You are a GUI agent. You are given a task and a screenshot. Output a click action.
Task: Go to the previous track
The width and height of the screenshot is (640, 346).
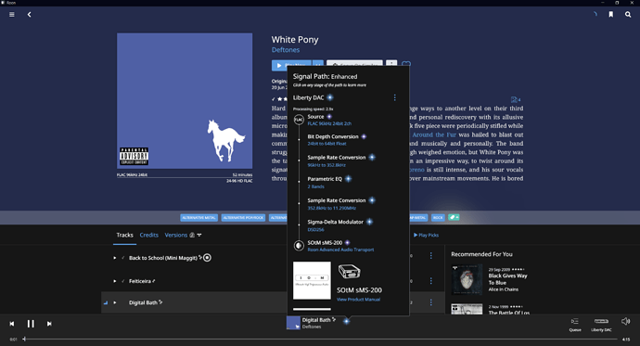click(x=12, y=324)
